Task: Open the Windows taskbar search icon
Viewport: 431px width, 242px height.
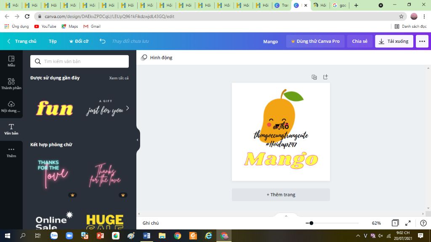Action: pyautogui.click(x=23, y=236)
